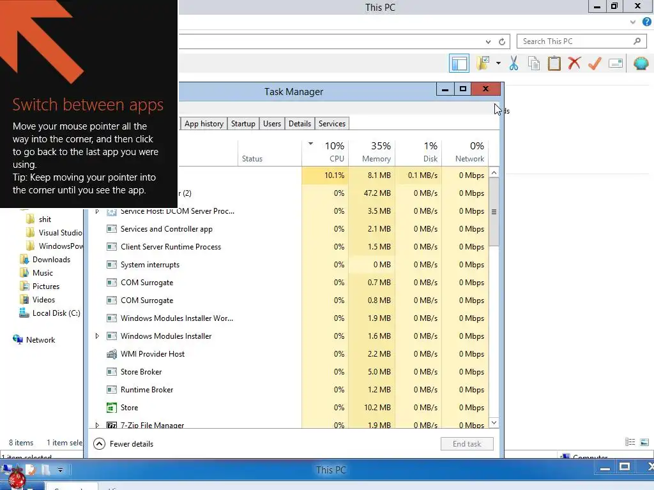Switch This PC to details view icon
The height and width of the screenshot is (490, 654).
point(630,442)
